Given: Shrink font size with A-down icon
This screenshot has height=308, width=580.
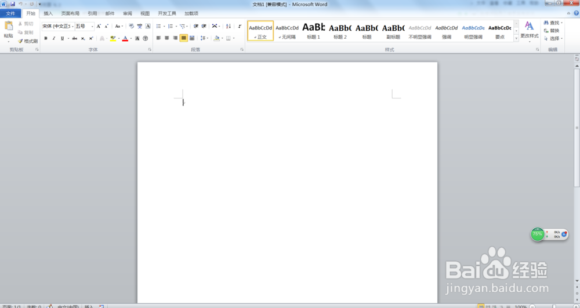Looking at the screenshot, I should 107,26.
